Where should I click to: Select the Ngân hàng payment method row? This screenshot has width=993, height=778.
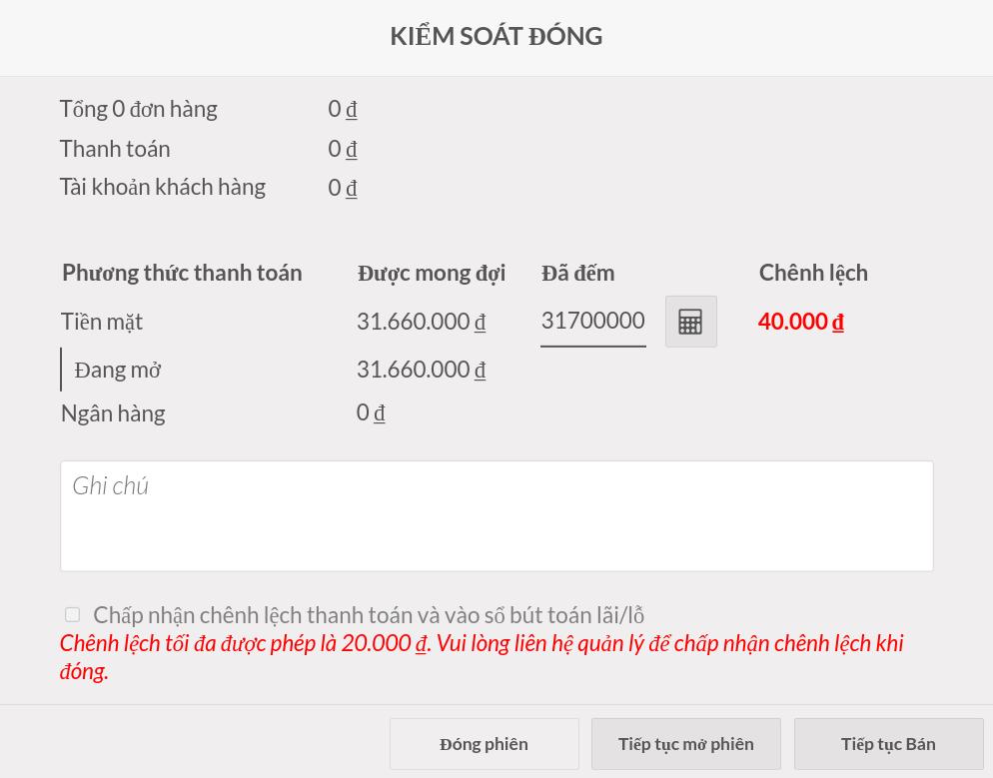tap(113, 413)
